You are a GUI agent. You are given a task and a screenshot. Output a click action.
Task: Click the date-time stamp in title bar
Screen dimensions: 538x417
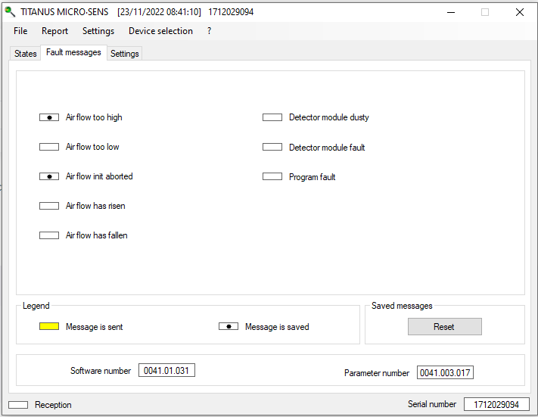click(x=159, y=12)
